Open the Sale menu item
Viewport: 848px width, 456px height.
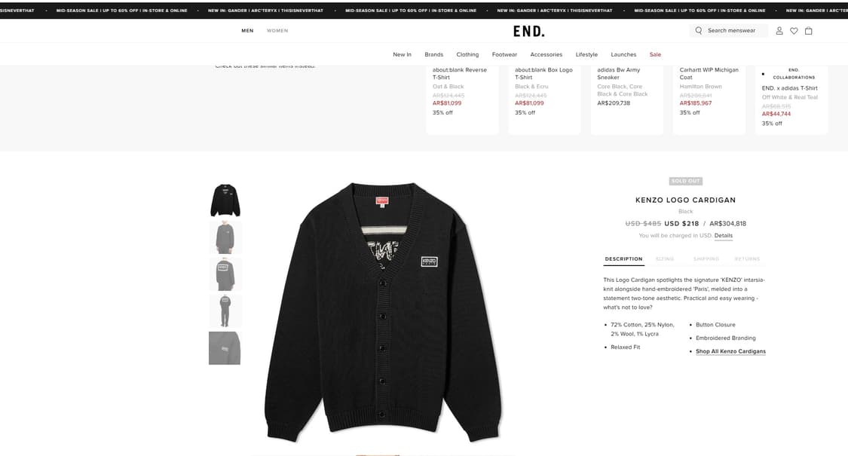656,54
